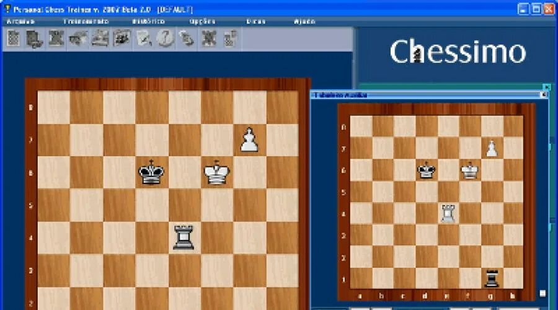Open the Ajuda menu

pos(304,21)
